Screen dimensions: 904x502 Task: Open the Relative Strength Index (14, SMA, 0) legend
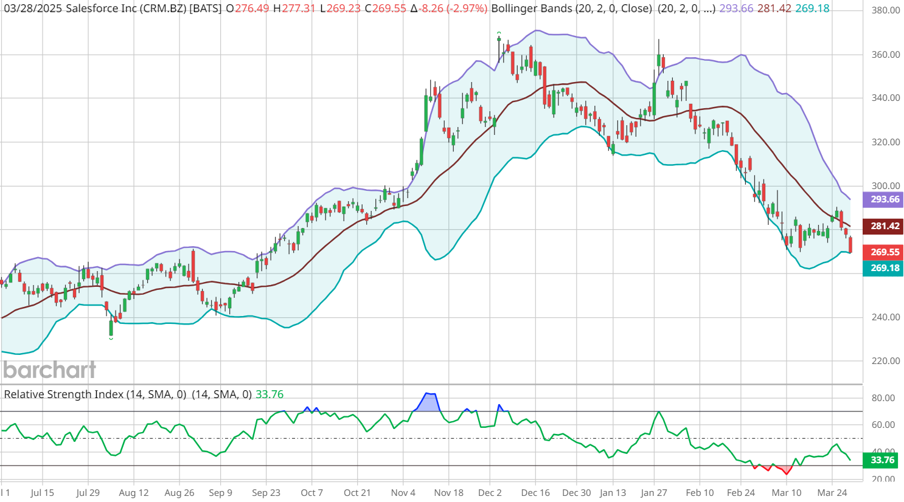click(x=95, y=394)
